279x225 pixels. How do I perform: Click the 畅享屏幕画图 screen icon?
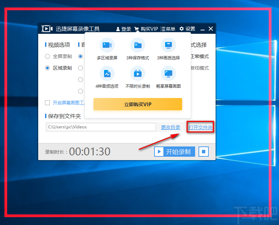coord(168,73)
